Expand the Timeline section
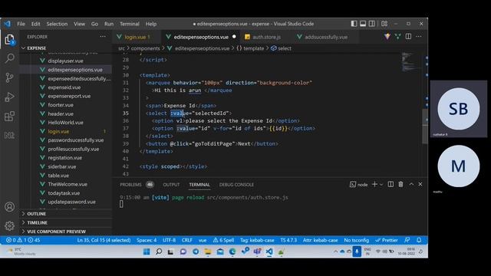The width and height of the screenshot is (491, 276). click(x=37, y=222)
